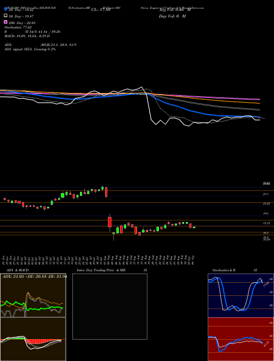Click the ADX +DY -DY values header
The width and height of the screenshot is (274, 361).
click(35, 277)
